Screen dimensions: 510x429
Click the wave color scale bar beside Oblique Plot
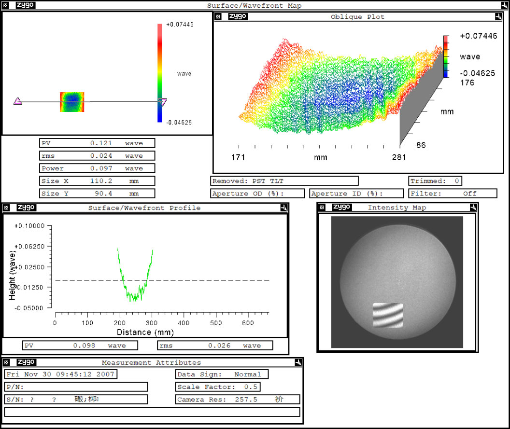(445, 55)
